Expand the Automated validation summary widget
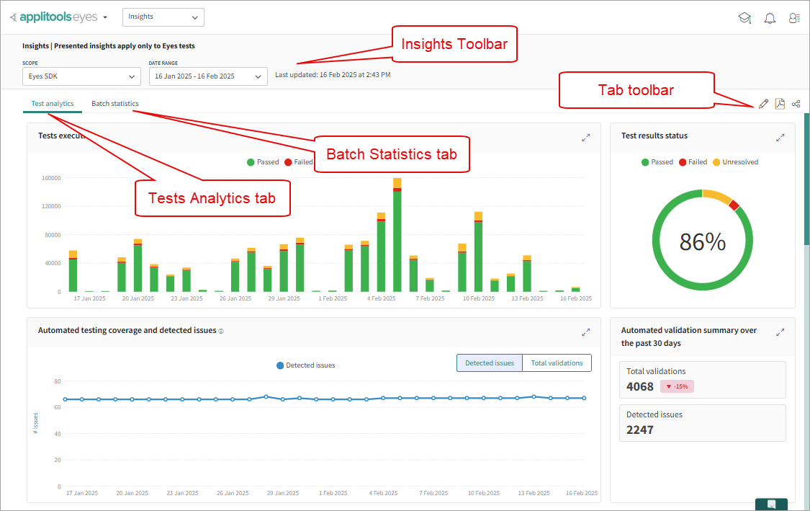 (780, 332)
